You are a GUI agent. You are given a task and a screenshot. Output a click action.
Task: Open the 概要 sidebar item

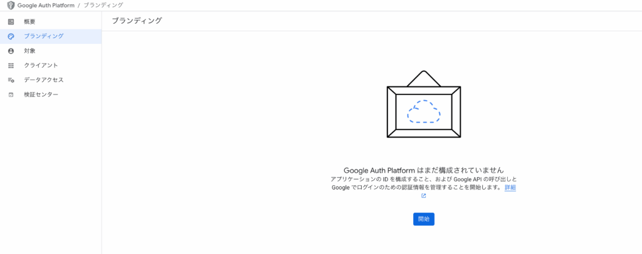pos(51,22)
